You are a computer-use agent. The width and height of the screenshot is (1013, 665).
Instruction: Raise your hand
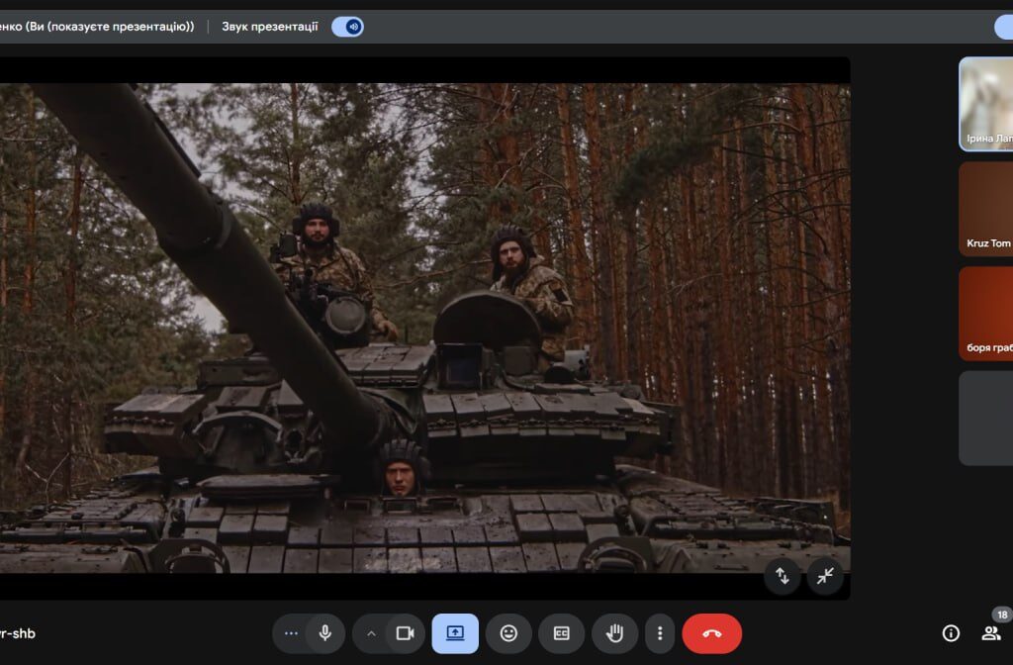[614, 633]
